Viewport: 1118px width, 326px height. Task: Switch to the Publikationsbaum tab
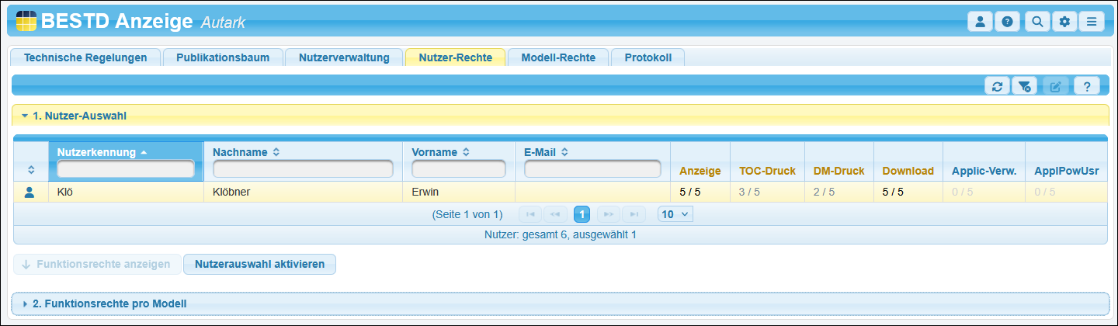(223, 57)
